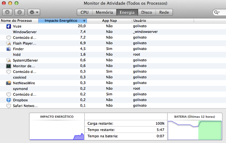Screen dimensions: 226x143
Task: Sort by App Nap column
Action: (109, 21)
